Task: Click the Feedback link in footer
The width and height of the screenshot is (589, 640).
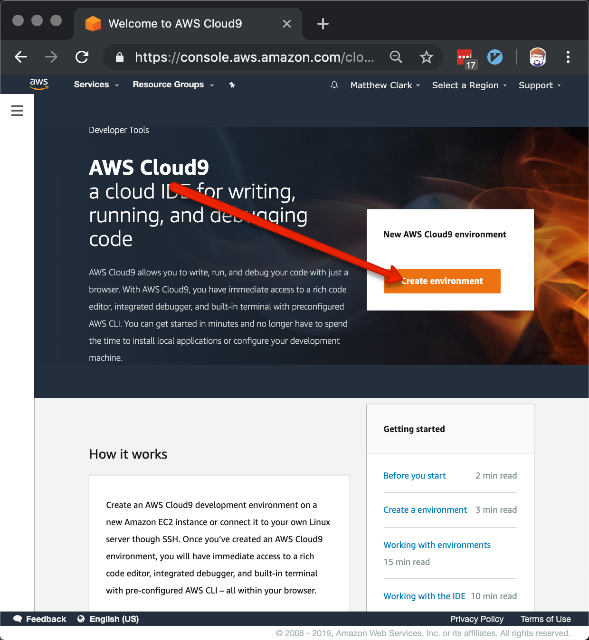Action: pos(46,619)
